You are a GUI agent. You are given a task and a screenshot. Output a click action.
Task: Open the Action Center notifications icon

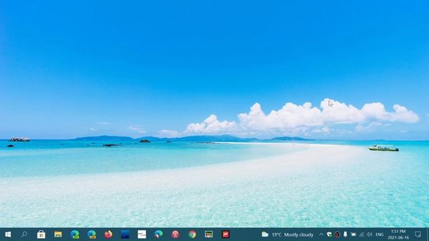[418, 234]
